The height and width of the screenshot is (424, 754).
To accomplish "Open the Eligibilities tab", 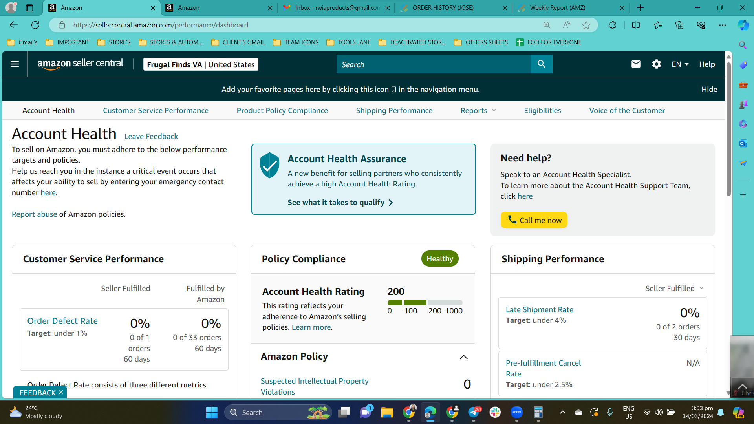I will (x=542, y=111).
